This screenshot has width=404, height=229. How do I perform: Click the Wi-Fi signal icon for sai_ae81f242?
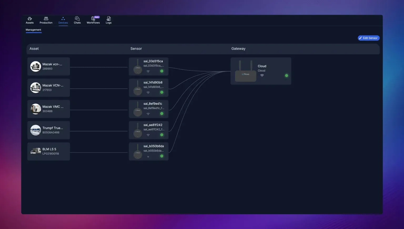(148, 135)
